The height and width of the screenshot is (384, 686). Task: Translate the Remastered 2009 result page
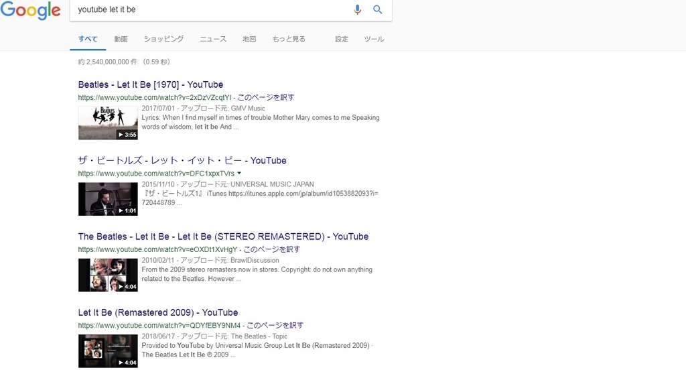[x=275, y=325]
